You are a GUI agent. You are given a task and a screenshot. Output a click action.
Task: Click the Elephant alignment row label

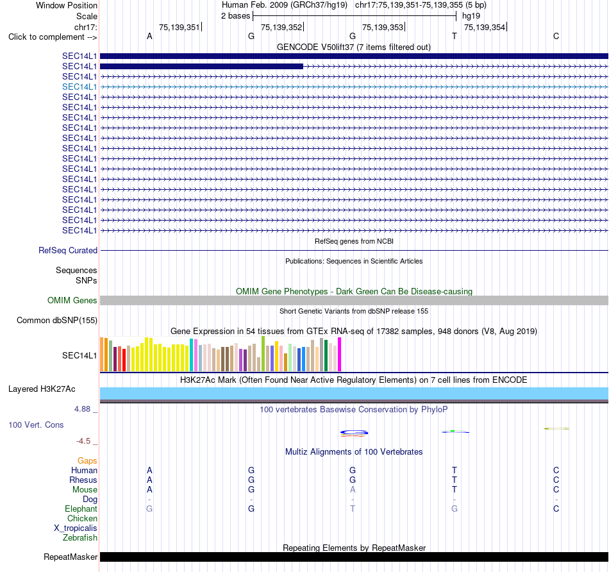81,509
